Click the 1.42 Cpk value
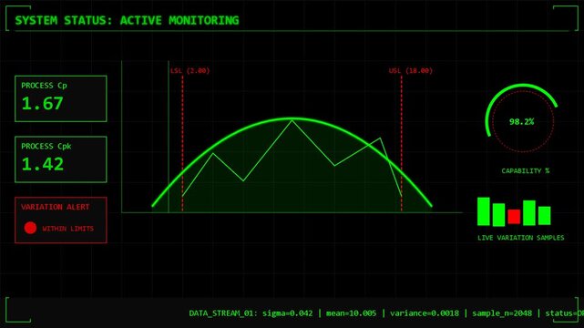The width and height of the screenshot is (584, 328). [42, 164]
